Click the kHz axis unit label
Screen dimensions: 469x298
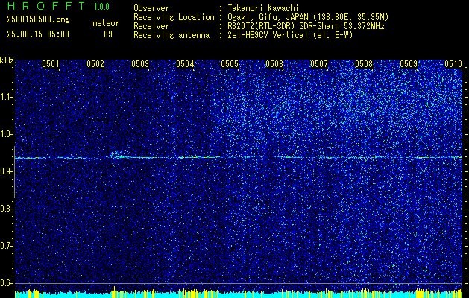[7, 60]
